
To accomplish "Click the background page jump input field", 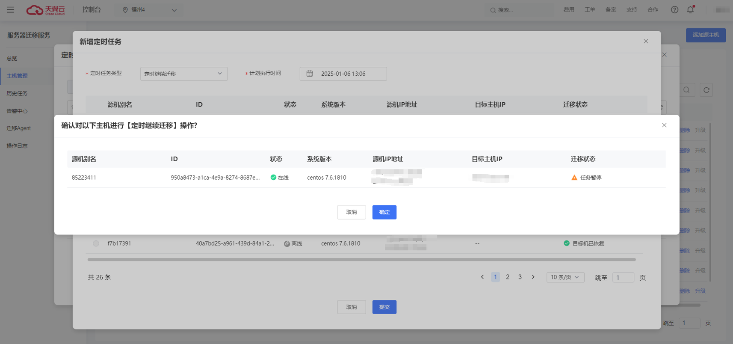I will (x=689, y=323).
